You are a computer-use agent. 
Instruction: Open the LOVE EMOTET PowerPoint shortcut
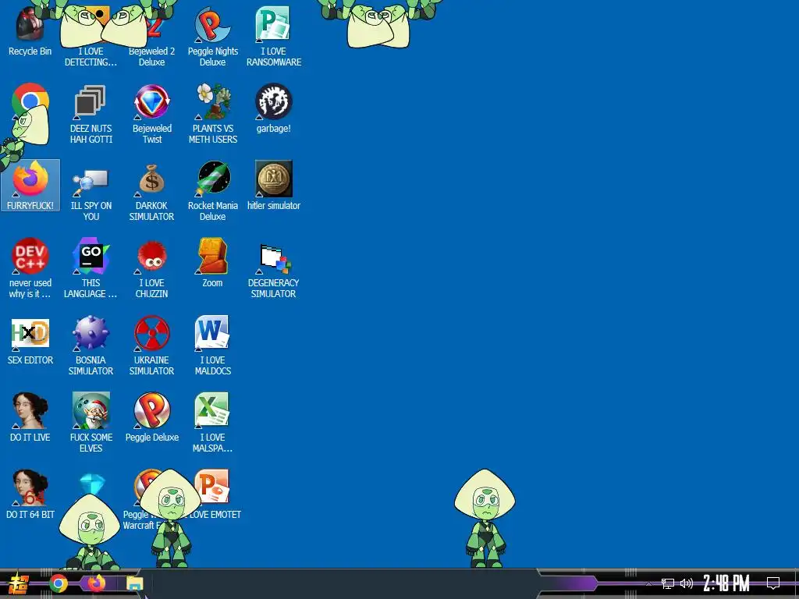(x=212, y=494)
